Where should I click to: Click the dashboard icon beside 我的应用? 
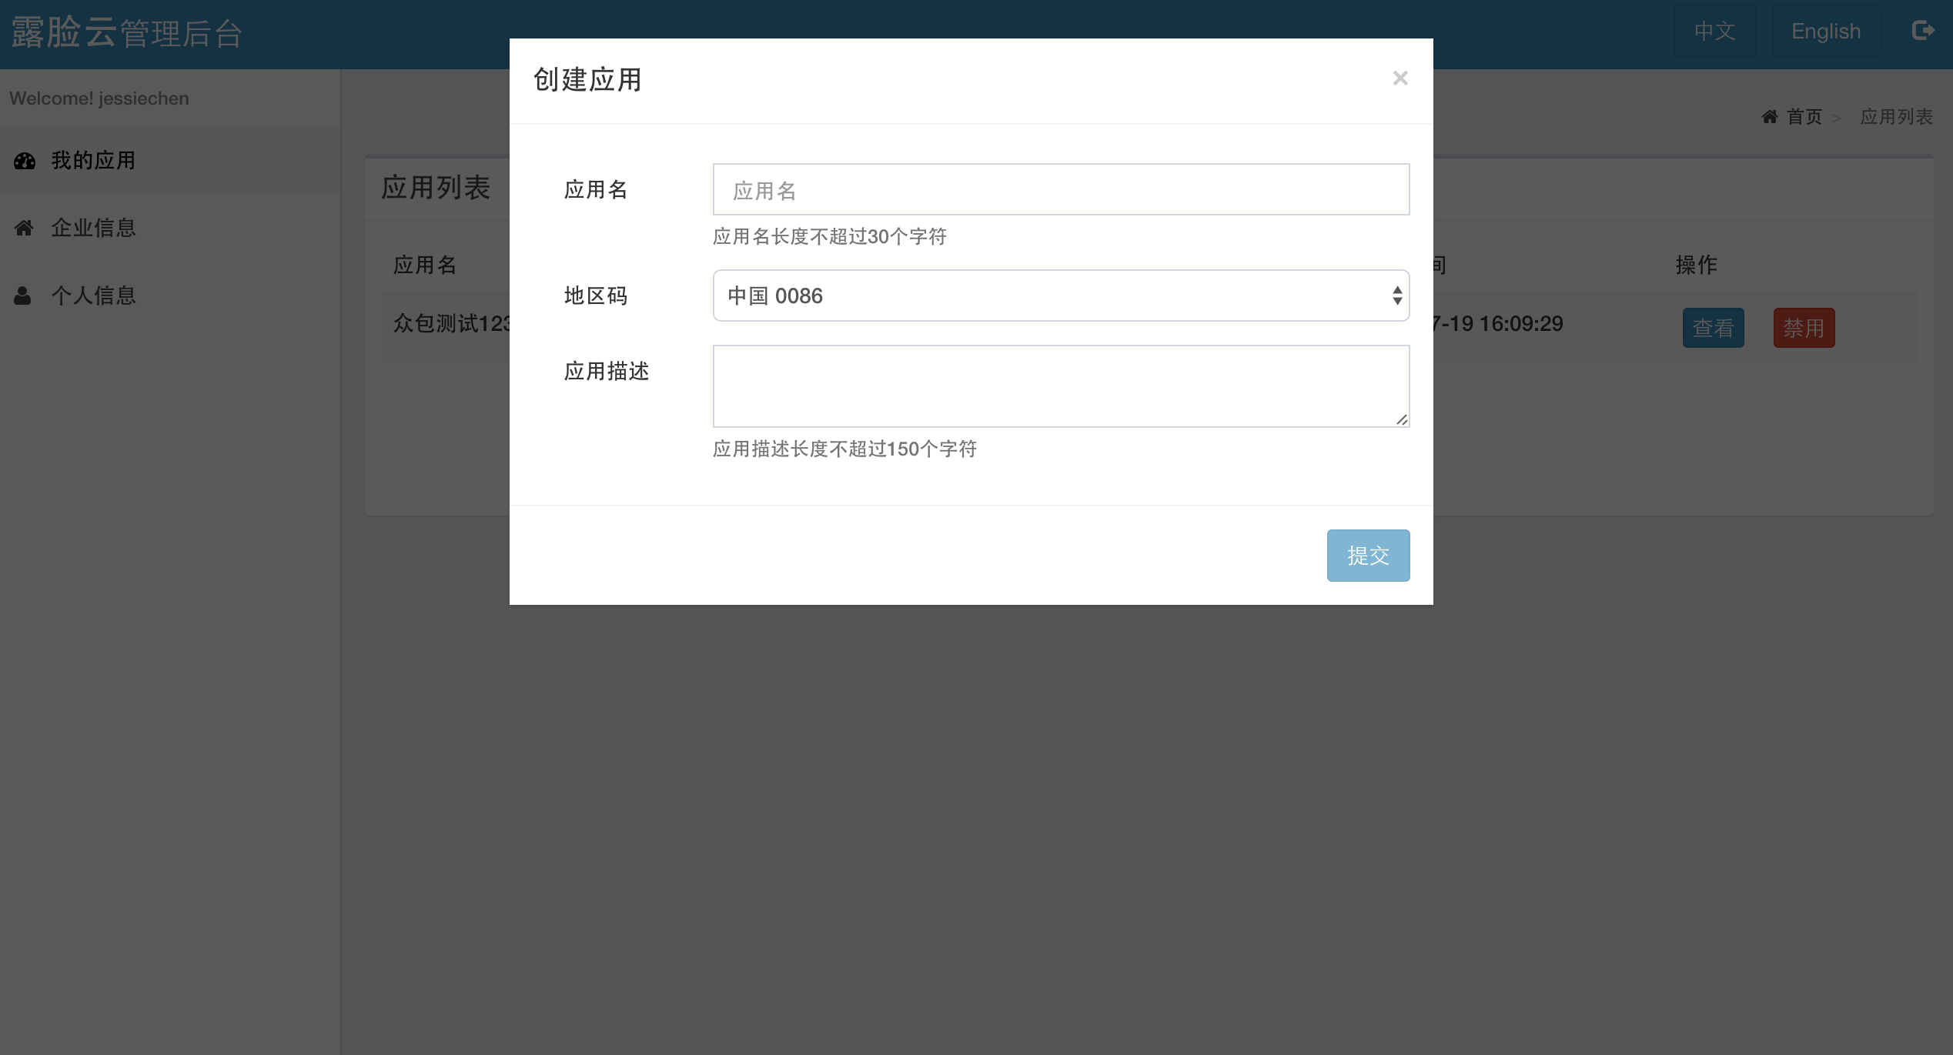coord(25,161)
